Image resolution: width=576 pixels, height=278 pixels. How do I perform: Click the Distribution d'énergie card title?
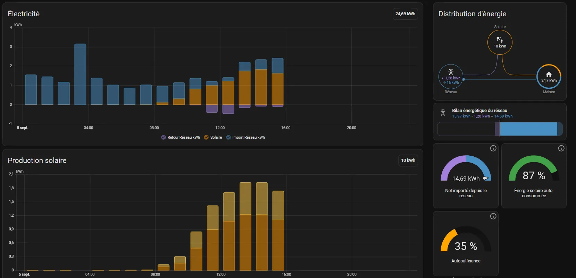tap(472, 14)
